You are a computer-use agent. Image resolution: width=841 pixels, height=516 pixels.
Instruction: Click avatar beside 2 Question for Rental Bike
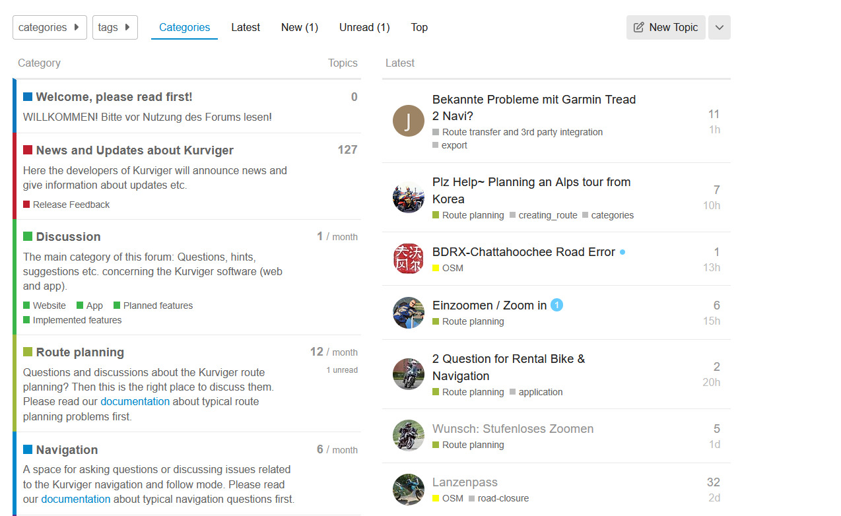(409, 374)
